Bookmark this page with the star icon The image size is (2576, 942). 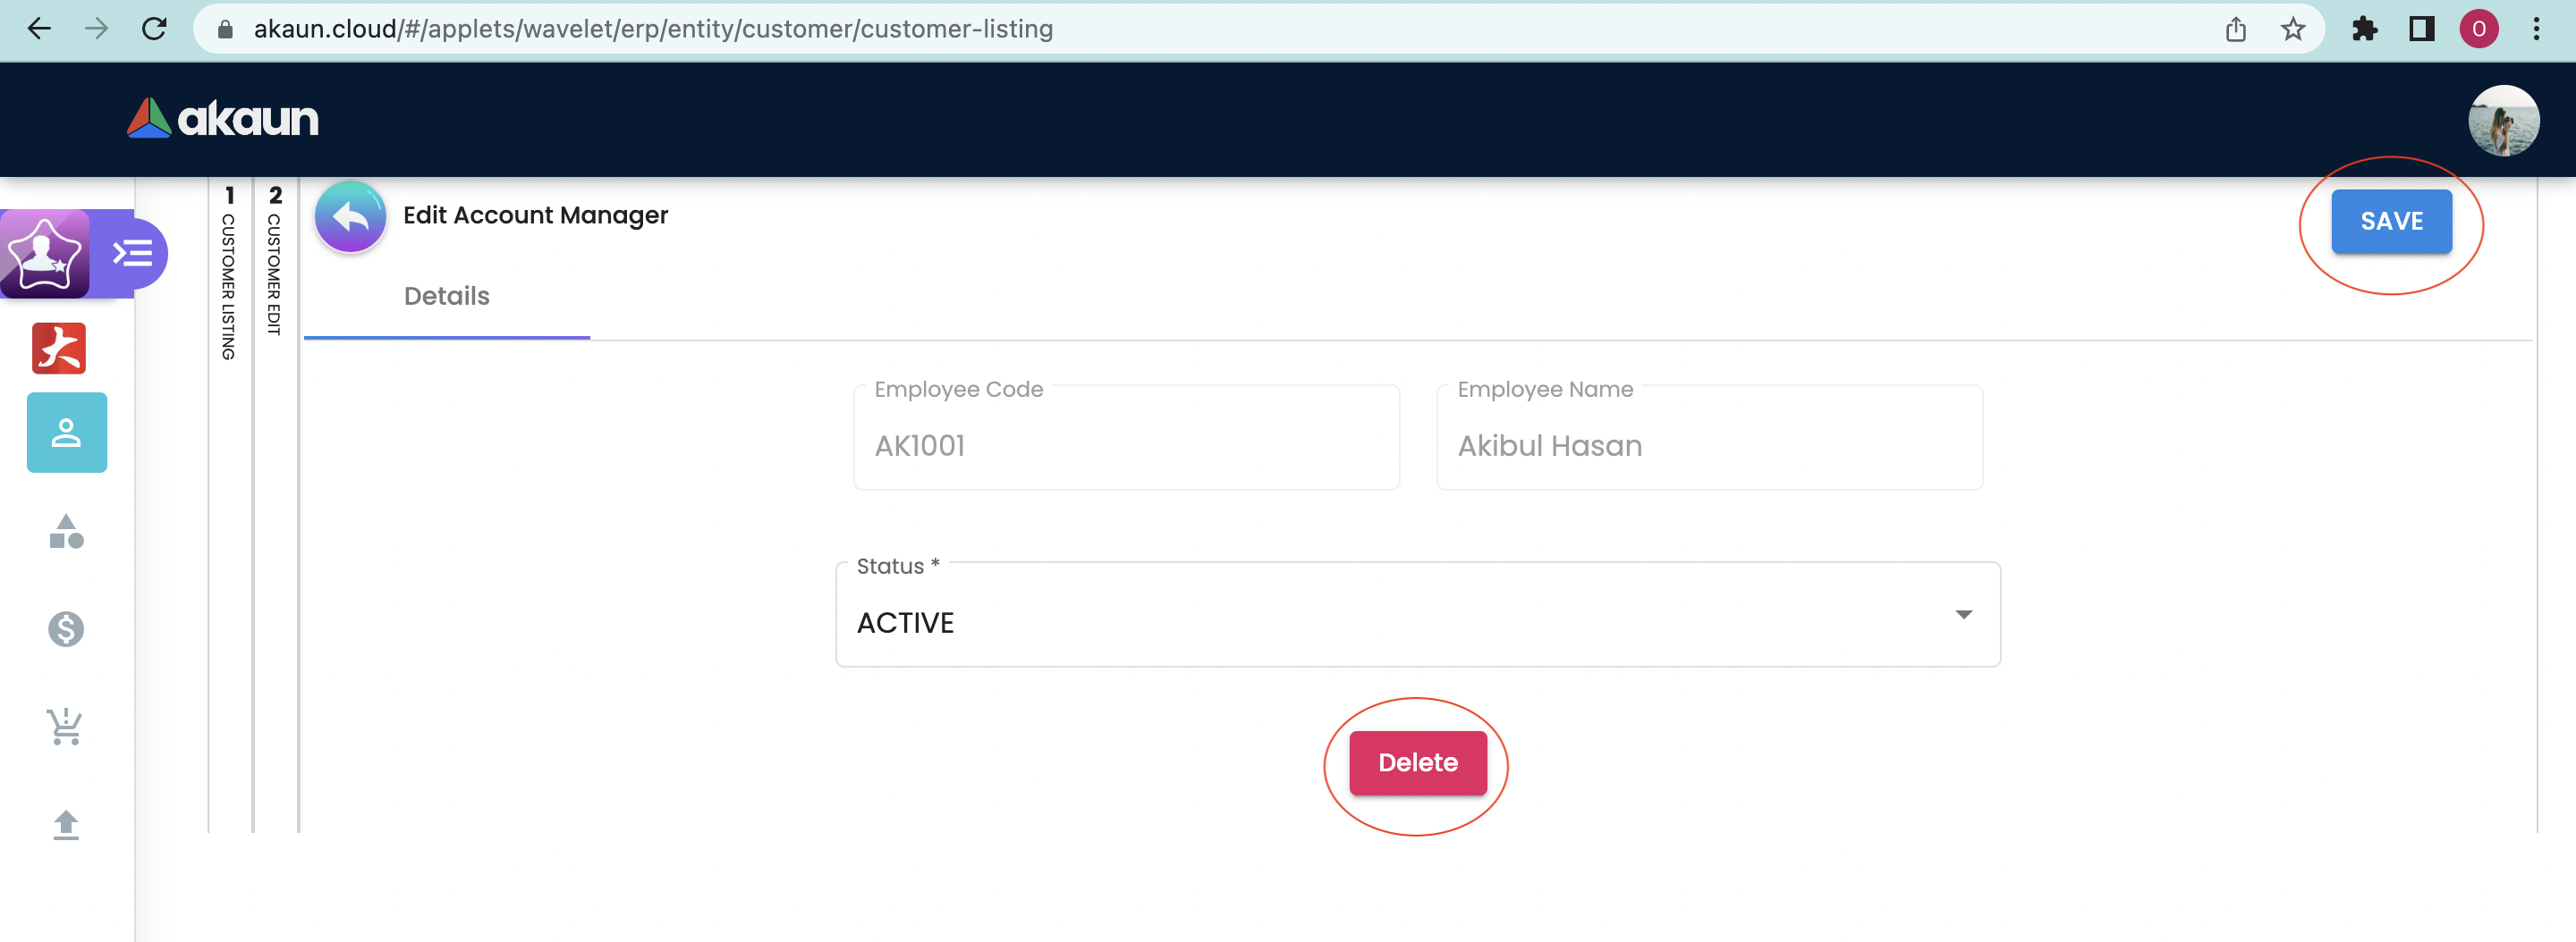coord(2292,29)
